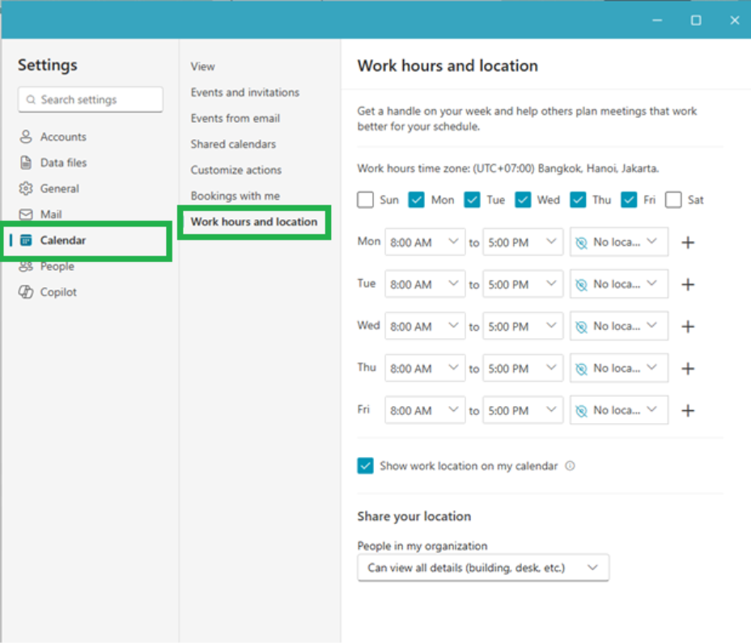Image resolution: width=751 pixels, height=643 pixels.
Task: Click info icon beside Show work location
Action: (x=570, y=466)
